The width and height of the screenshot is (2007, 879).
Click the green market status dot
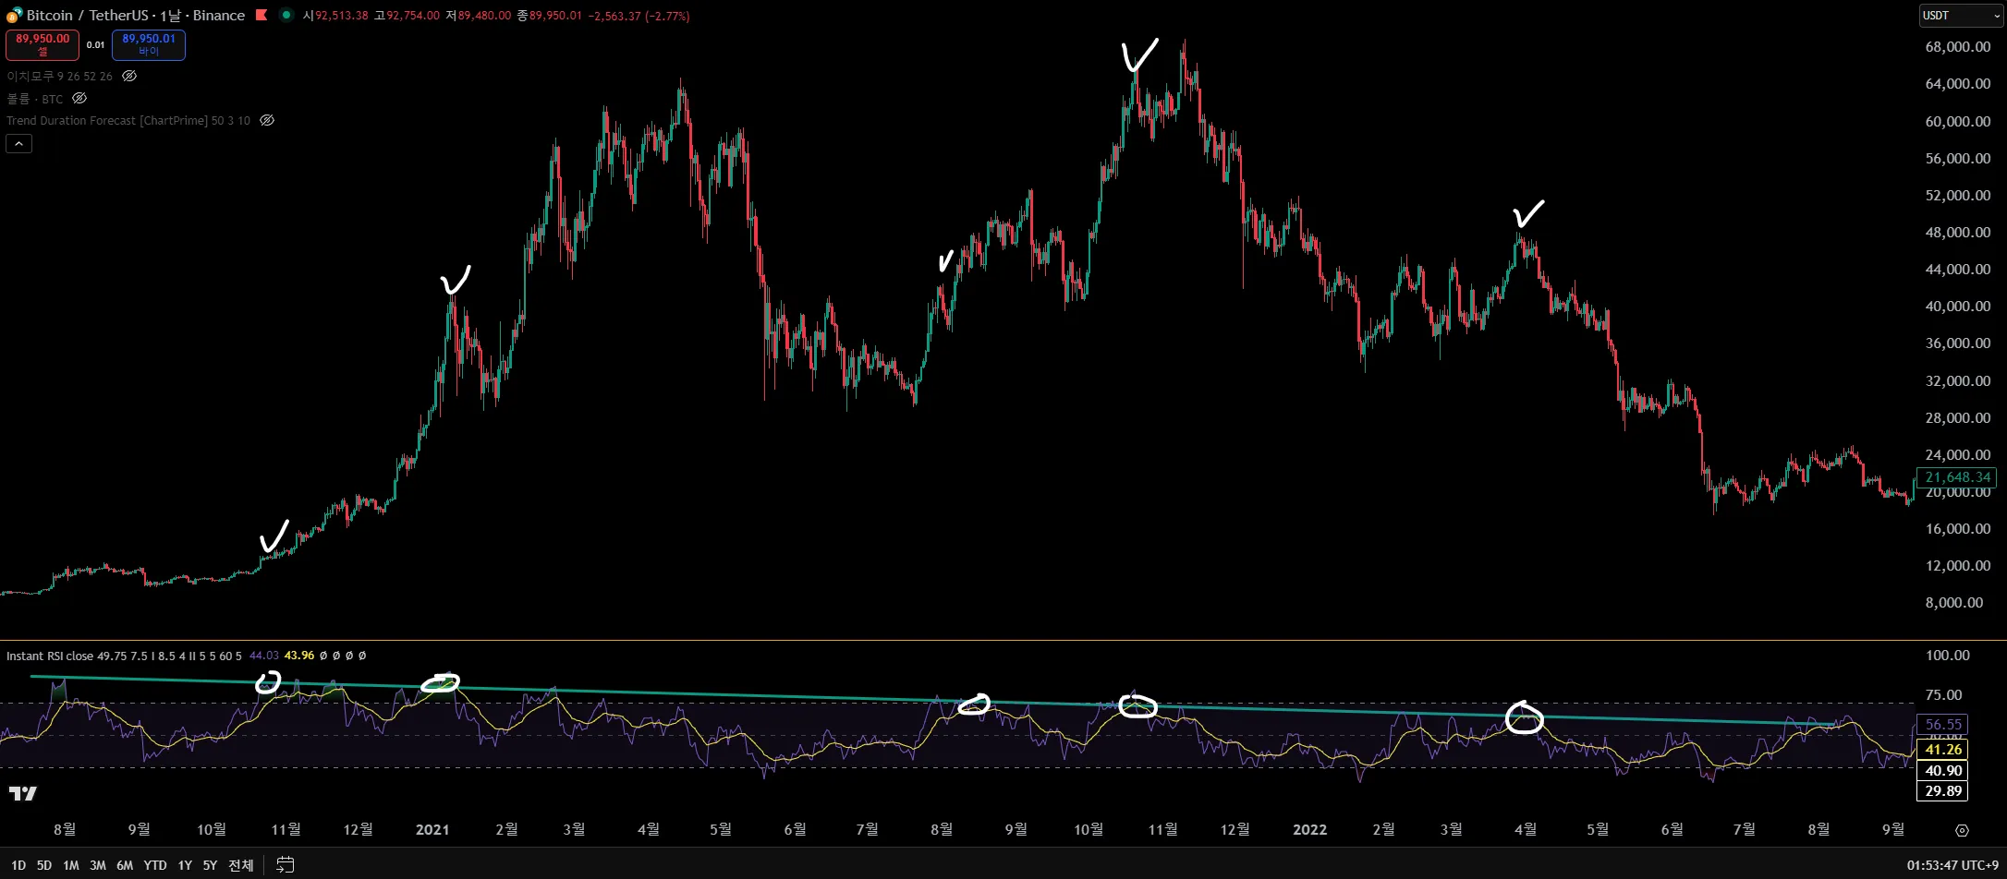point(286,15)
